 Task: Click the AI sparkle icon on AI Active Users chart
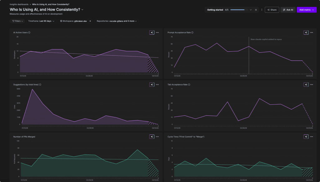coord(152,32)
